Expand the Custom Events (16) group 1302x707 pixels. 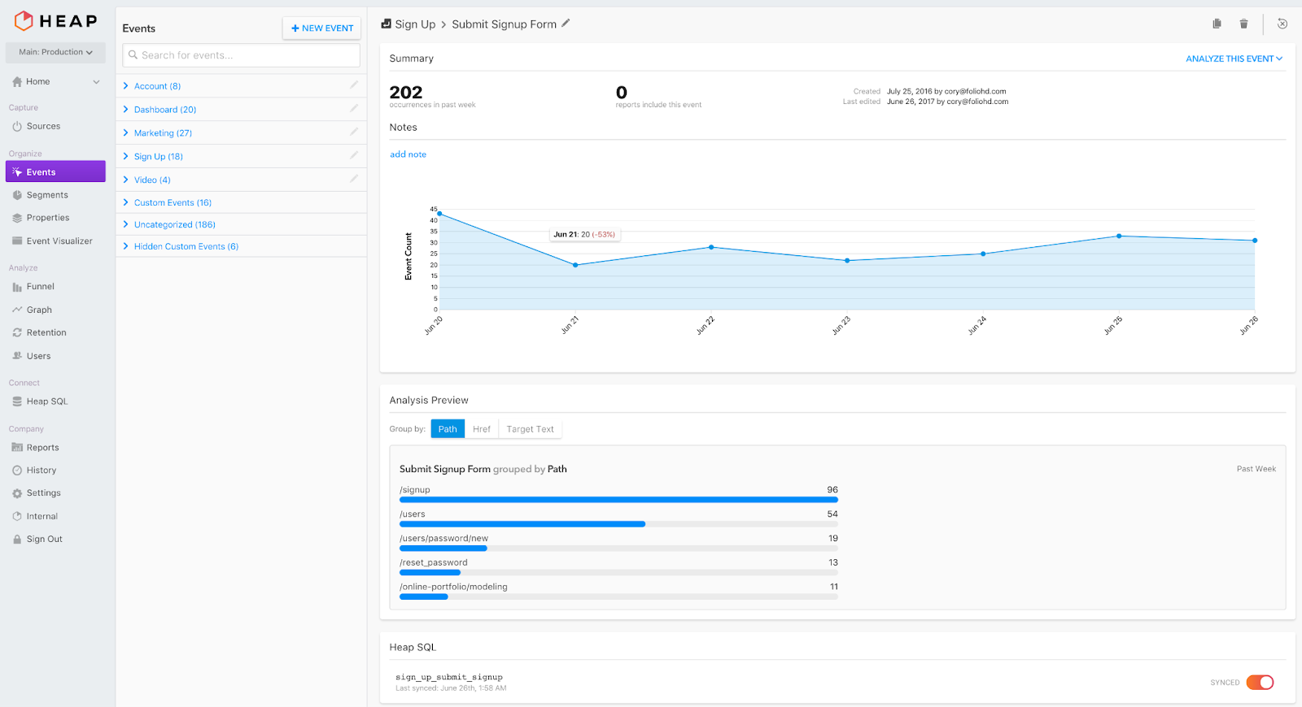click(x=173, y=202)
